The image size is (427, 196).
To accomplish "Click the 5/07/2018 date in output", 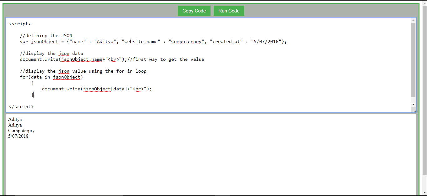I will pyautogui.click(x=18, y=136).
